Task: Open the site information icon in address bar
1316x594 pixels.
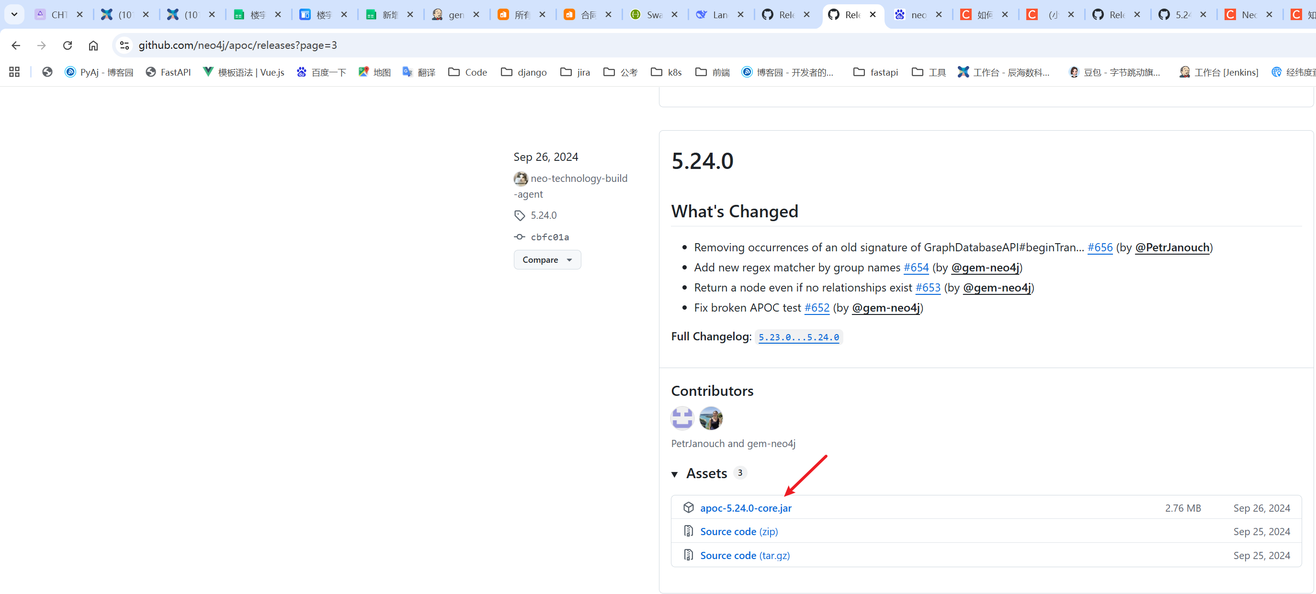Action: (124, 45)
